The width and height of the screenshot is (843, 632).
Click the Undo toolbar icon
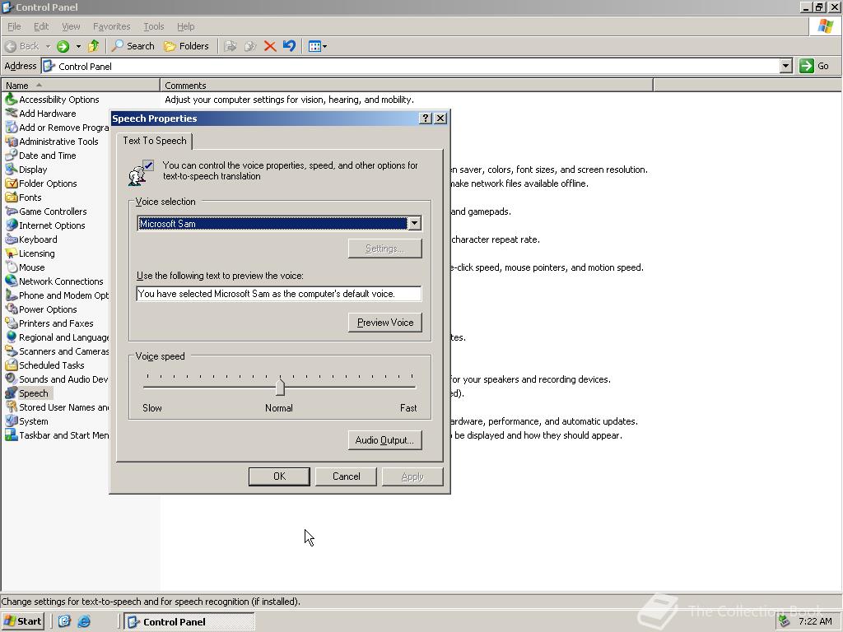click(289, 46)
